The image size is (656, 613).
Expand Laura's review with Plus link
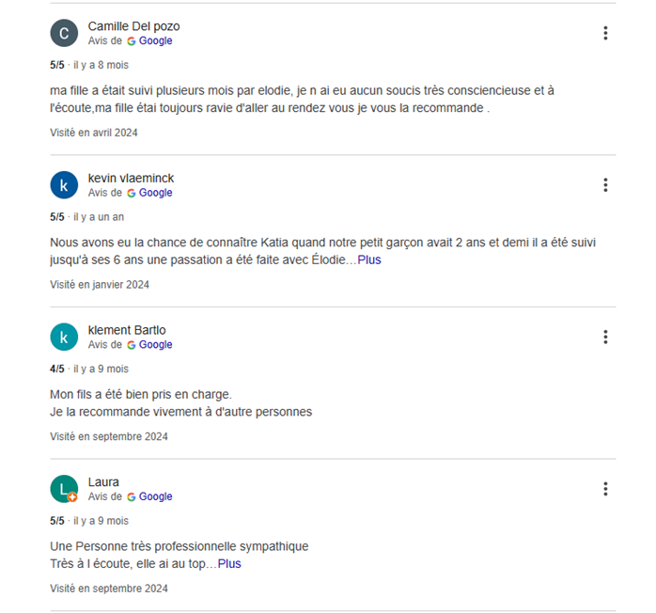229,564
